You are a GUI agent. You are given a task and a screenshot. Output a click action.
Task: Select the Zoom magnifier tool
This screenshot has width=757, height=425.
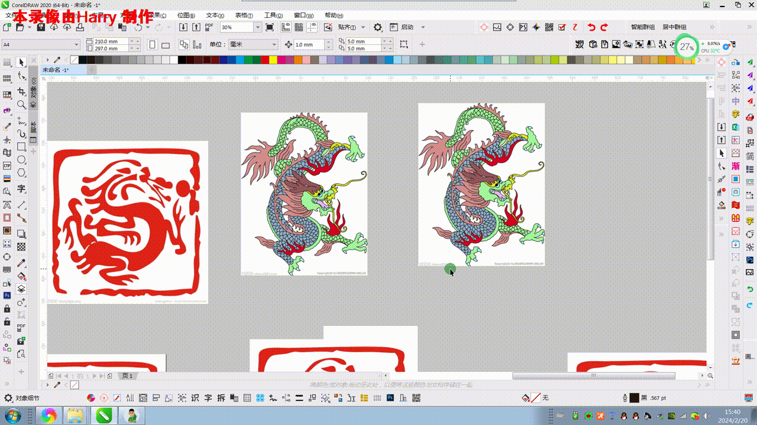[21, 104]
